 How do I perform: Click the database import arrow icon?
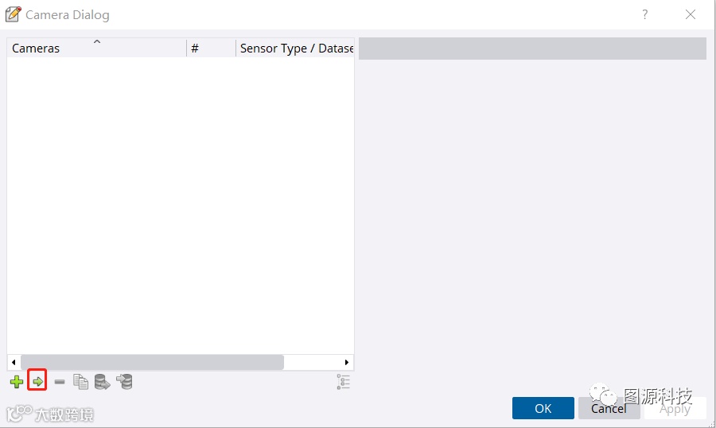(x=123, y=382)
